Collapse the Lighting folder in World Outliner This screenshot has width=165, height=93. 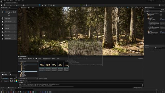pyautogui.click(x=147, y=18)
